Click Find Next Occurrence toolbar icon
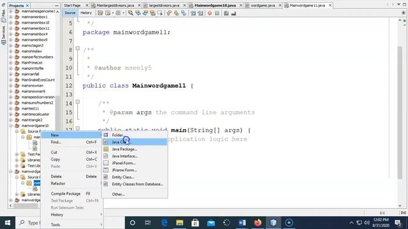408x229 pixels. (145, 13)
